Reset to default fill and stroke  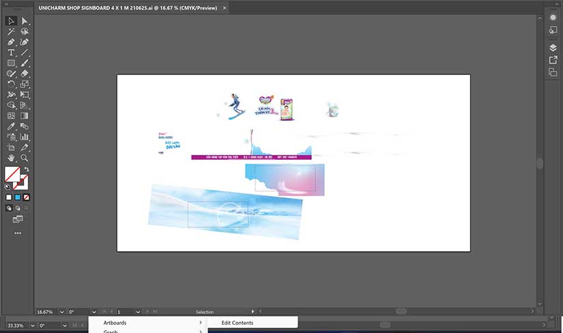tap(8, 187)
